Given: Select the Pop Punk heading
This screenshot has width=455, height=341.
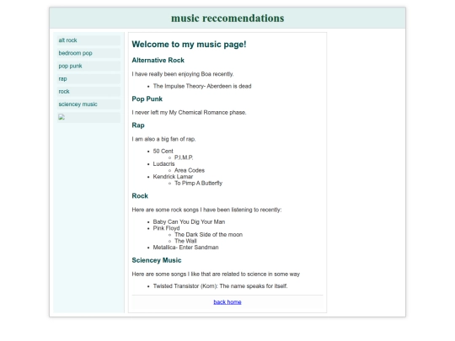Looking at the screenshot, I should tap(147, 99).
